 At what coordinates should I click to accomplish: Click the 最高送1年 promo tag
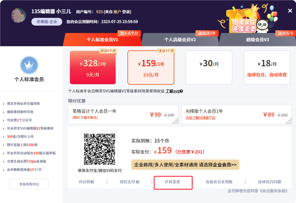click(x=207, y=33)
